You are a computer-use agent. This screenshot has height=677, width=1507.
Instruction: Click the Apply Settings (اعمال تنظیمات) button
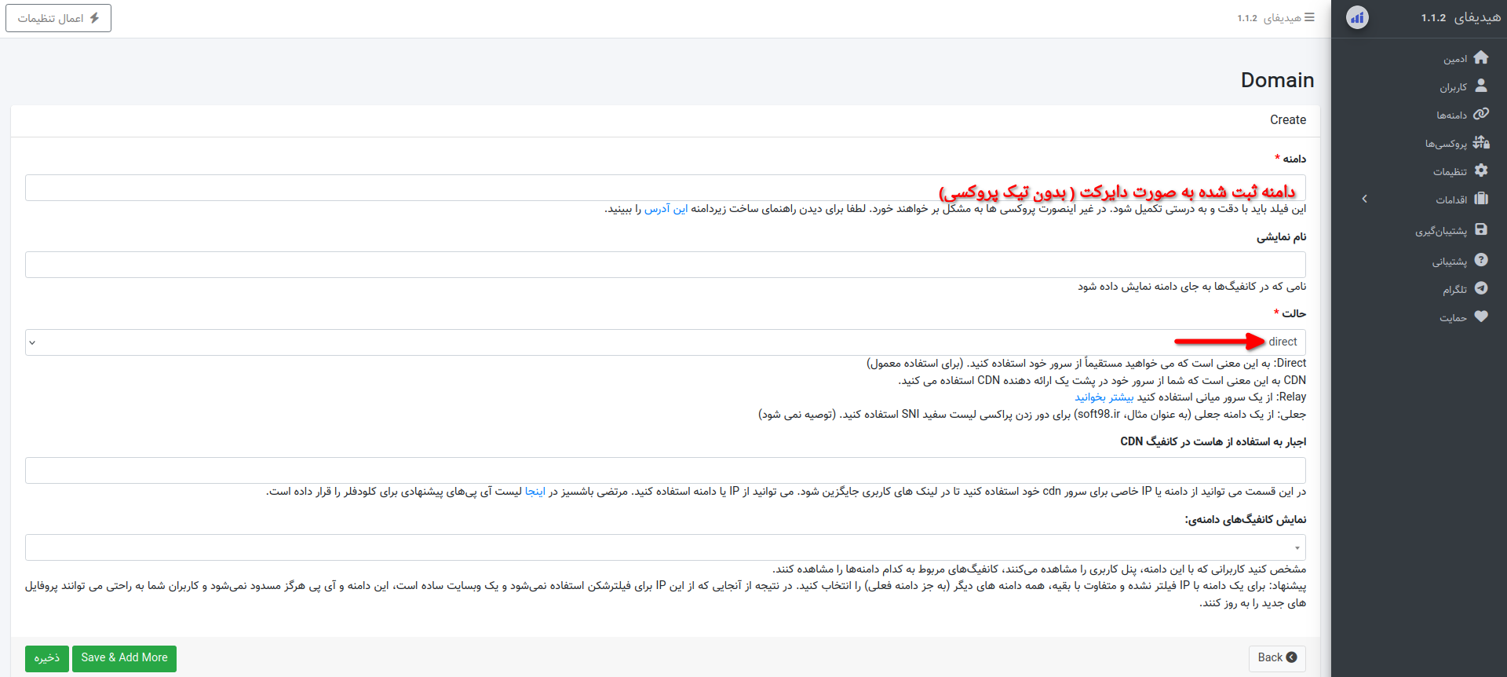pyautogui.click(x=58, y=18)
